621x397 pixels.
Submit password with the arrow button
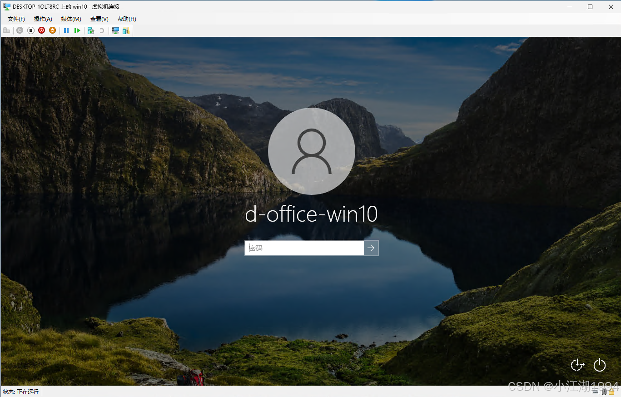(x=371, y=248)
